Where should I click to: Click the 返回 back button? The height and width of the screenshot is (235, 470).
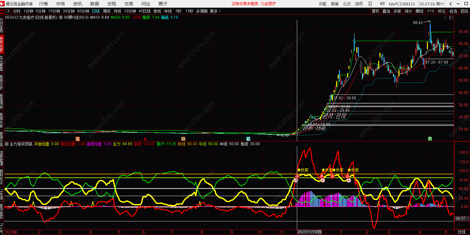pyautogui.click(x=464, y=11)
